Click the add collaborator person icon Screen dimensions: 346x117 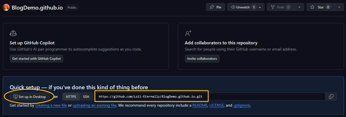click(x=188, y=34)
